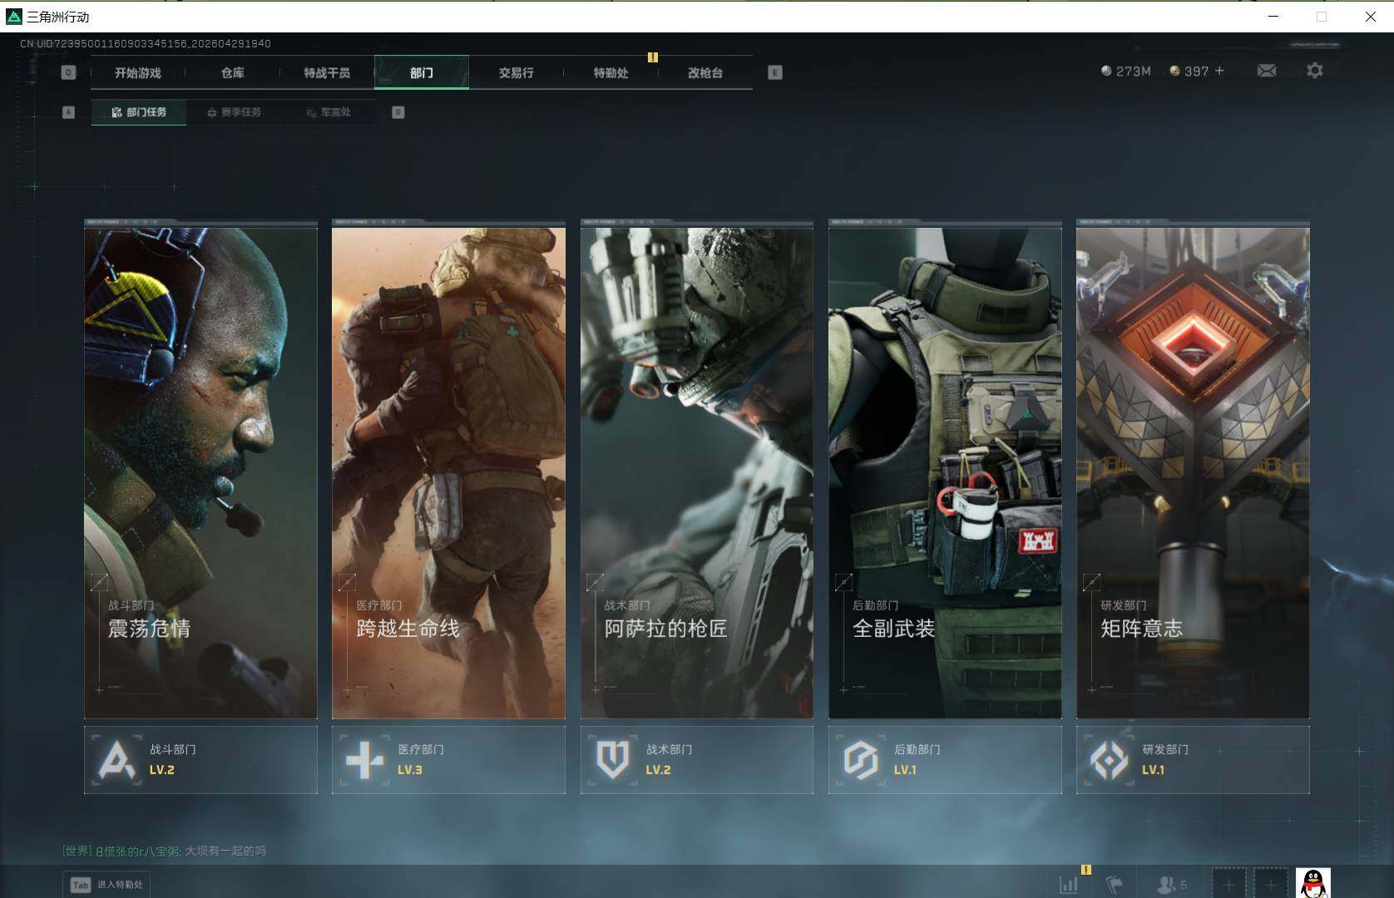The width and height of the screenshot is (1394, 898).
Task: Switch to the 赛季任务 sub-tab
Action: pos(234,112)
